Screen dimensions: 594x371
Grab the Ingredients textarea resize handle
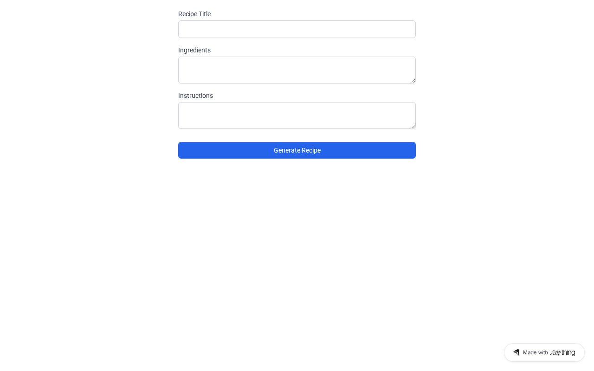[413, 81]
